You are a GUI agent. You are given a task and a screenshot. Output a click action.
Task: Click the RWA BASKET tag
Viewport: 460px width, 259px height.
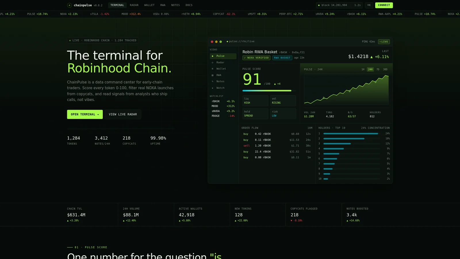click(282, 58)
